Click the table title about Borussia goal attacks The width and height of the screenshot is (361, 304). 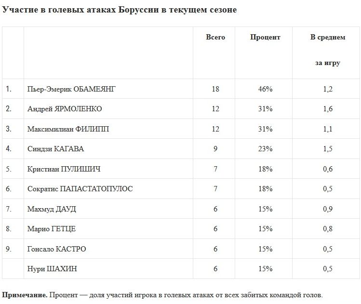(x=120, y=10)
